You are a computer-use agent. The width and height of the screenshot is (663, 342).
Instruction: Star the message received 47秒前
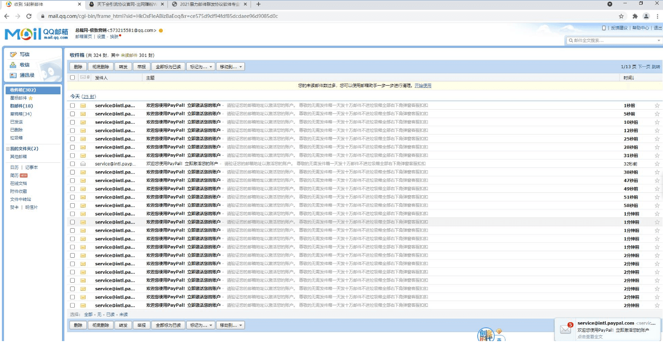[x=657, y=181]
